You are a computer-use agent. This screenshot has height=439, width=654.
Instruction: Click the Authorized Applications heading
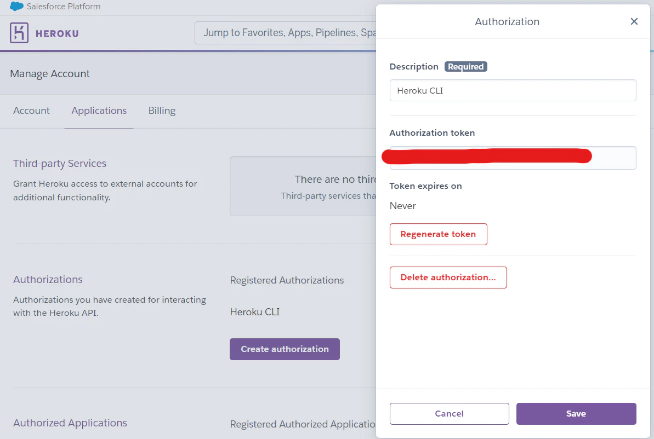point(70,423)
